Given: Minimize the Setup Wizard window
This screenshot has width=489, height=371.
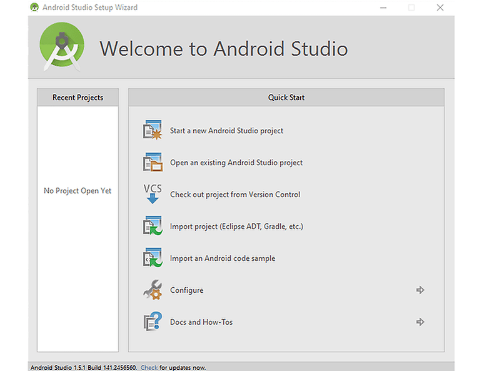Looking at the screenshot, I should 383,8.
